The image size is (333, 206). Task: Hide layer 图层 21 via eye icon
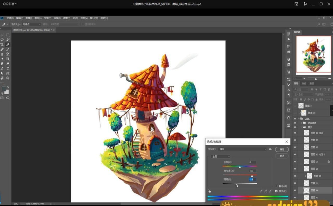point(295,161)
